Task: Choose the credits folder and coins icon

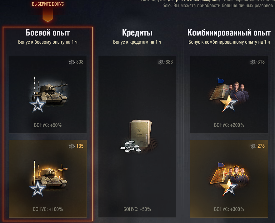Action: click(137, 136)
